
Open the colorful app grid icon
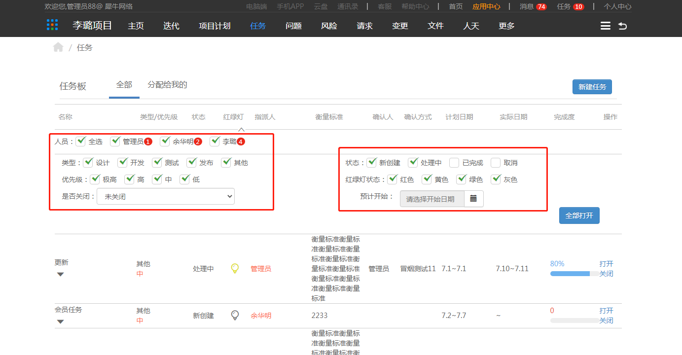point(52,25)
